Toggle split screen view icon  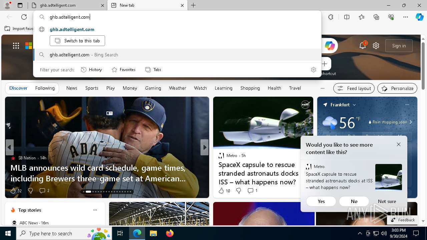[347, 17]
